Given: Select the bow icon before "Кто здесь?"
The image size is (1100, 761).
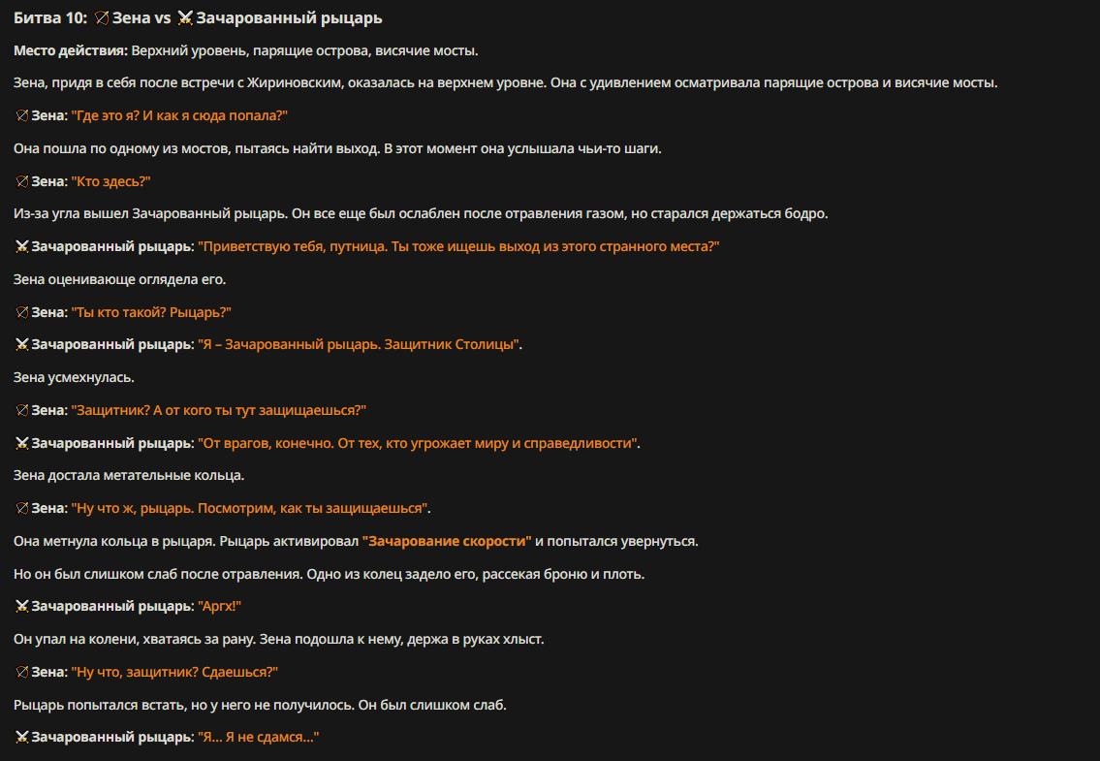Looking at the screenshot, I should click(x=21, y=182).
